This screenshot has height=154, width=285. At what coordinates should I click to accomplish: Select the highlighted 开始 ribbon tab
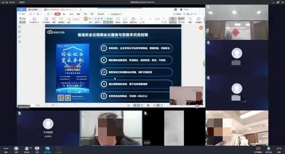click(57, 14)
